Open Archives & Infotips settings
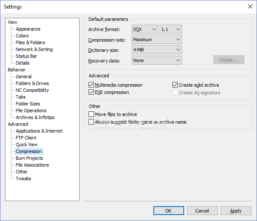The width and height of the screenshot is (257, 221). 35,117
